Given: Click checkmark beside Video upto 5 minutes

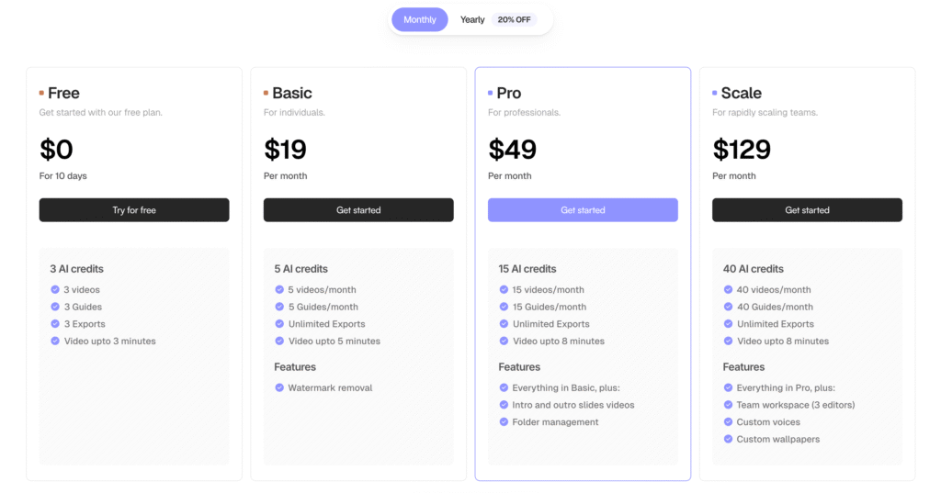Looking at the screenshot, I should [x=279, y=341].
